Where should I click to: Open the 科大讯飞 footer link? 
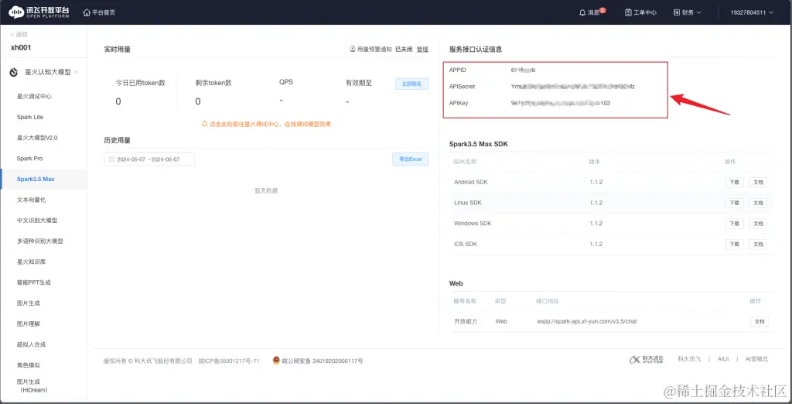(689, 359)
